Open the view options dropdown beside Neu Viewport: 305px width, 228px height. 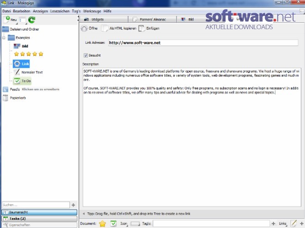click(22, 20)
